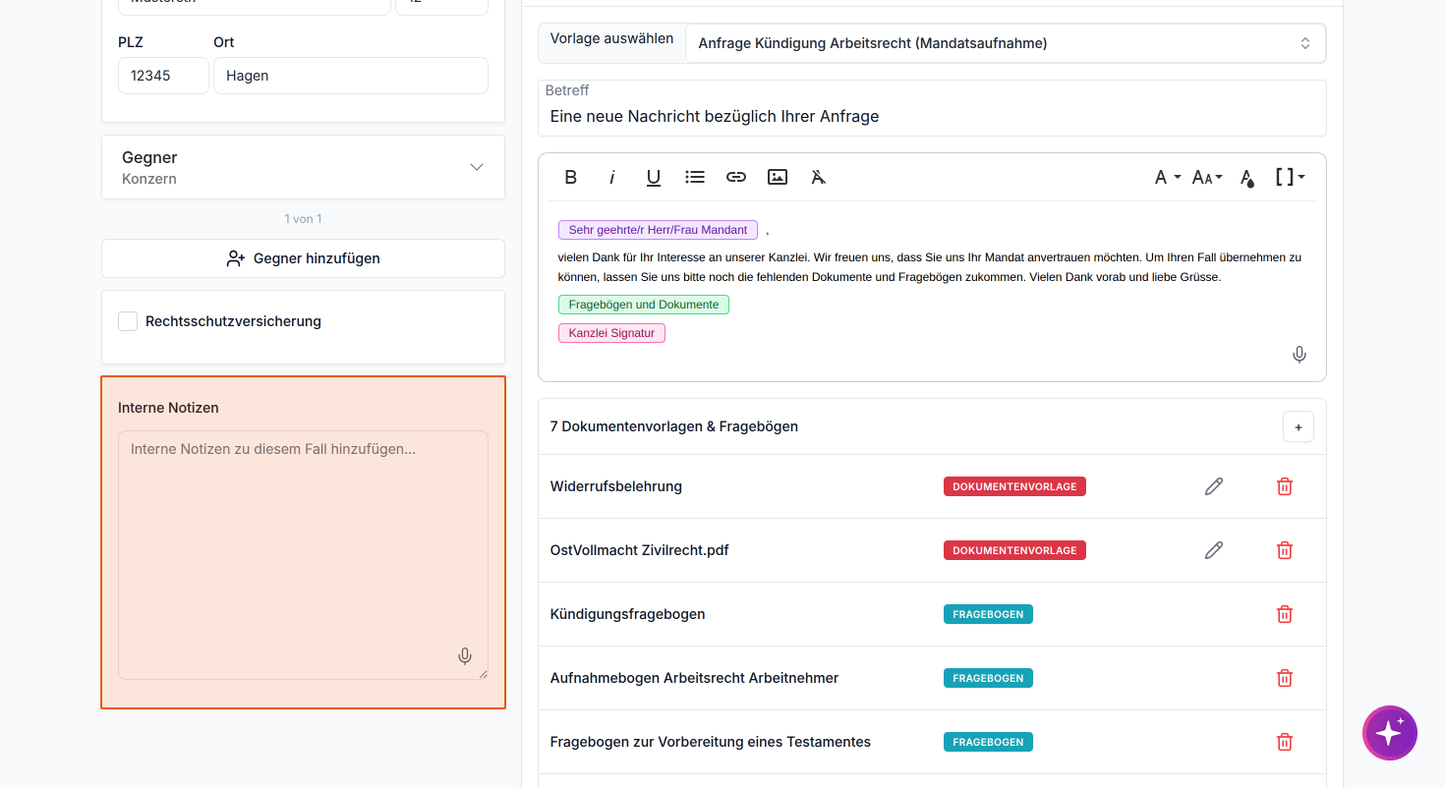Edit the Widerrufsbelehrung template
This screenshot has height=788, width=1445.
(x=1214, y=486)
